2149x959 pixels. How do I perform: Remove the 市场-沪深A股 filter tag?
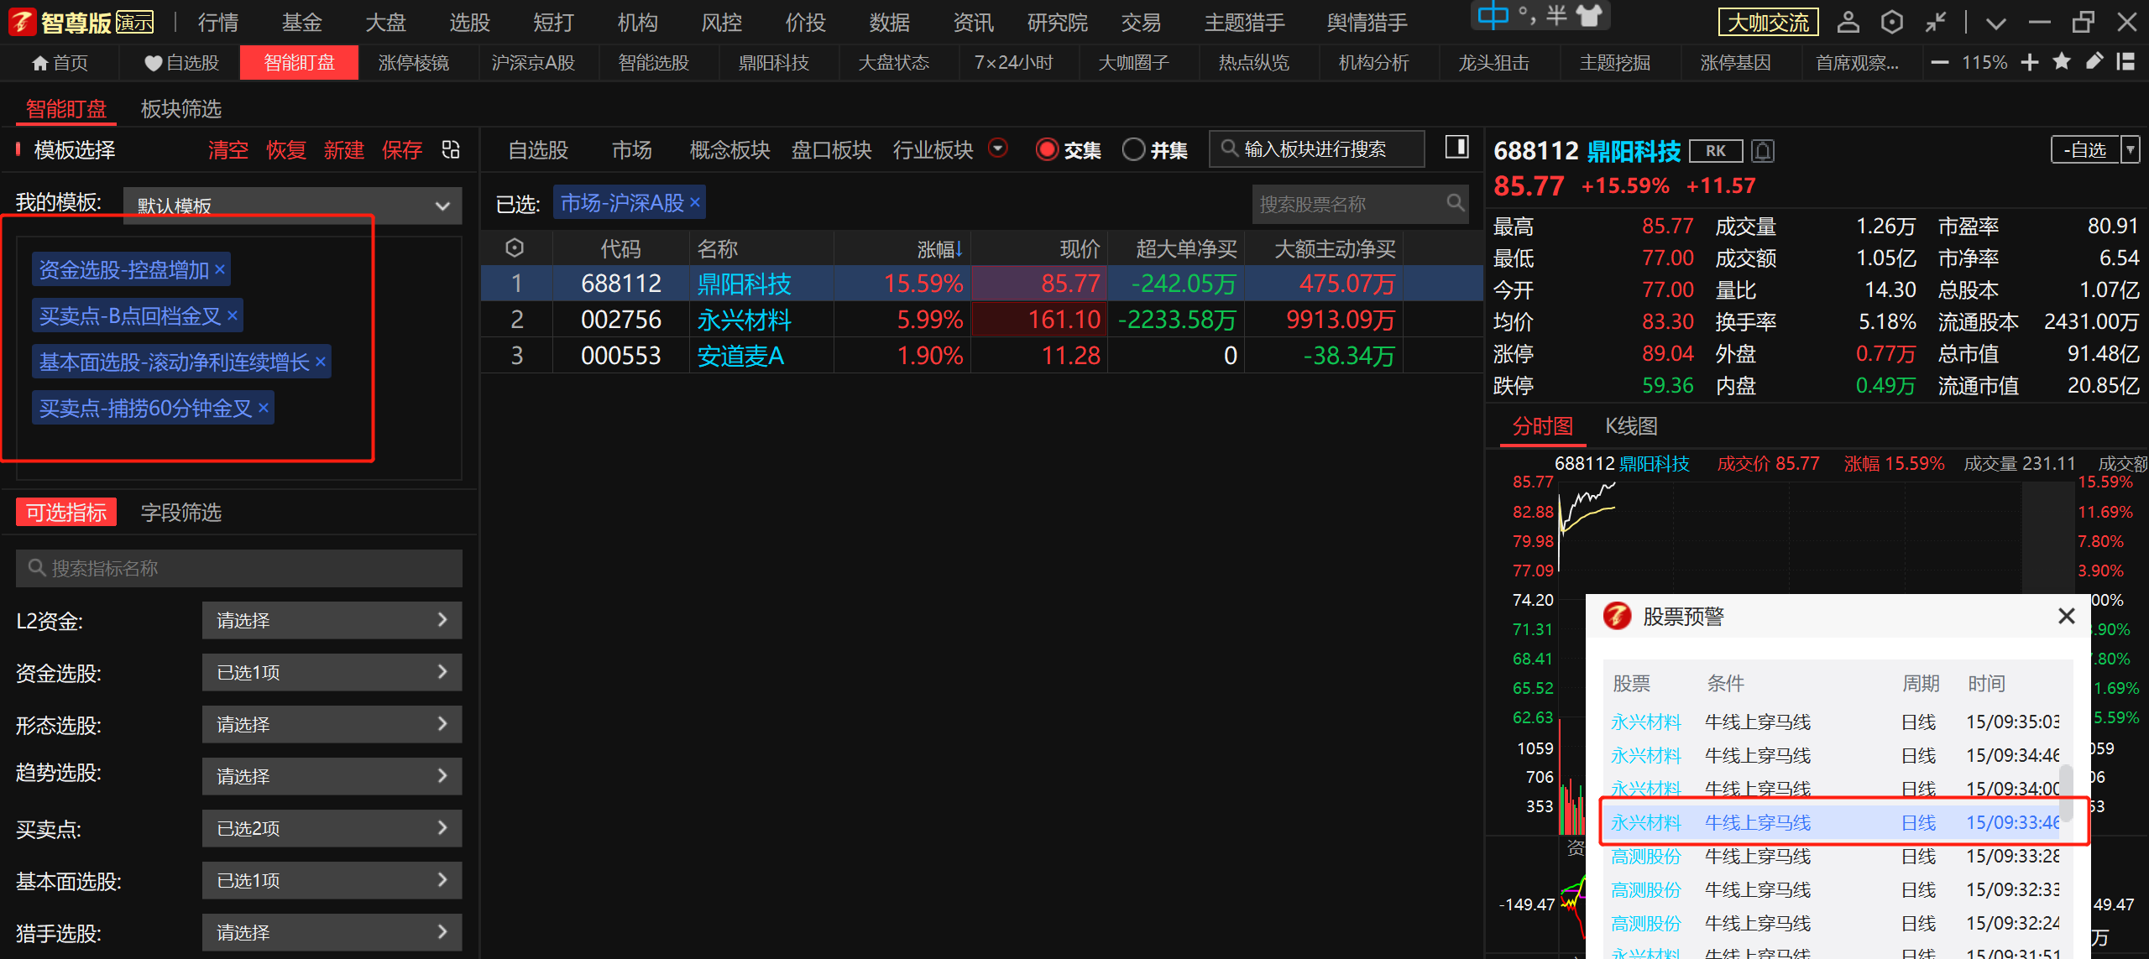[x=695, y=202]
